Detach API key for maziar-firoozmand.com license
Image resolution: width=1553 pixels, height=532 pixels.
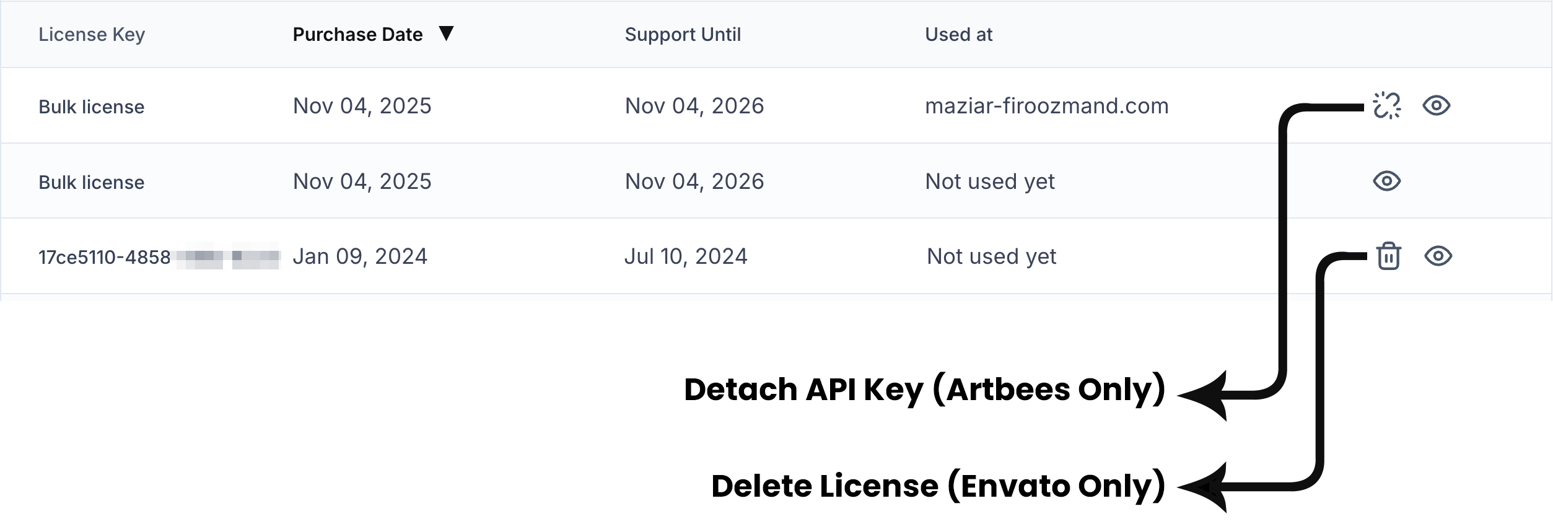[x=1386, y=105]
